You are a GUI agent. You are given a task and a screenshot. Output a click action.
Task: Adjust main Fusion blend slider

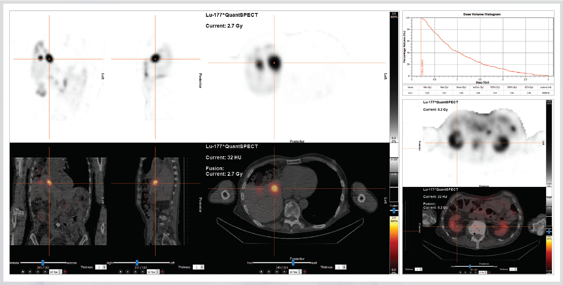393,210
